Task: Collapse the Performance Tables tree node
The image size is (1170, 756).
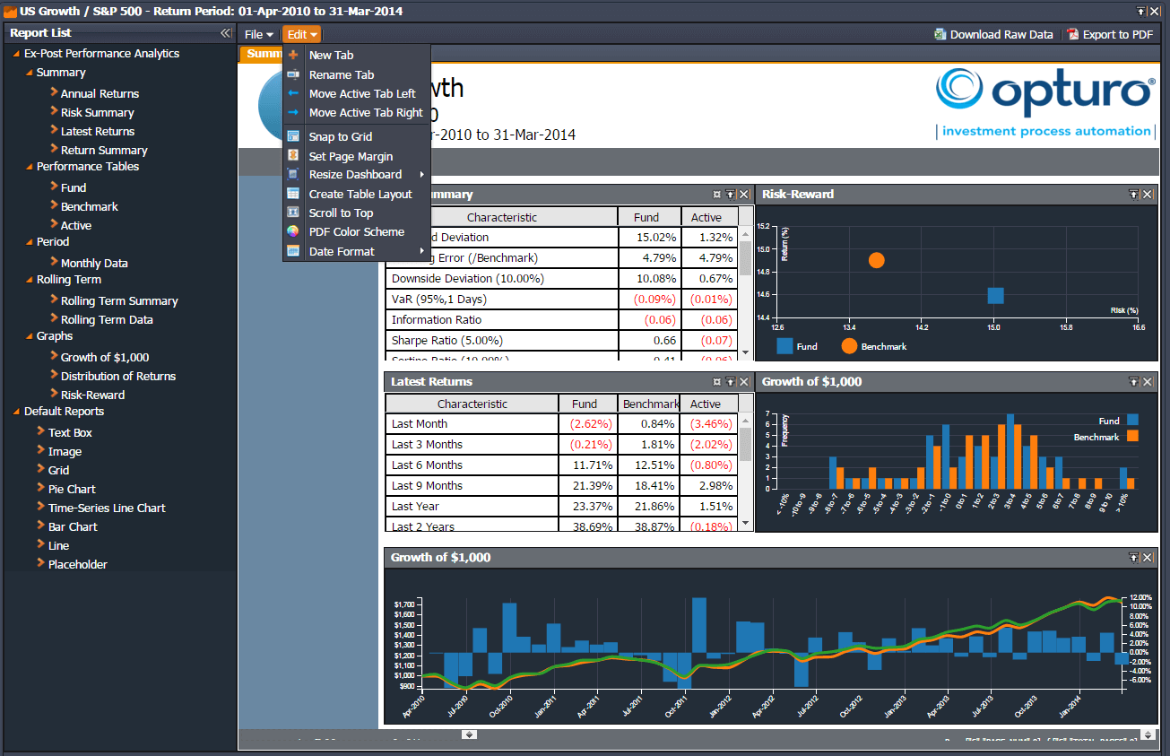Action: coord(29,167)
